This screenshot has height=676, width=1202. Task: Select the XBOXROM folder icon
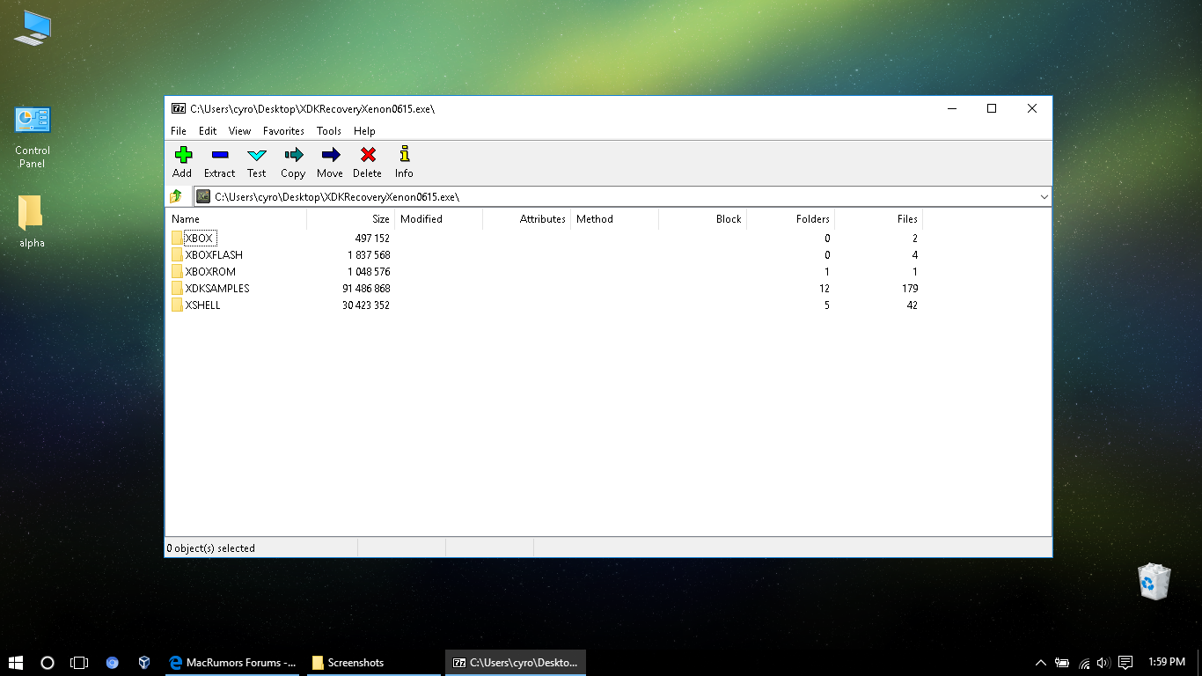point(178,271)
